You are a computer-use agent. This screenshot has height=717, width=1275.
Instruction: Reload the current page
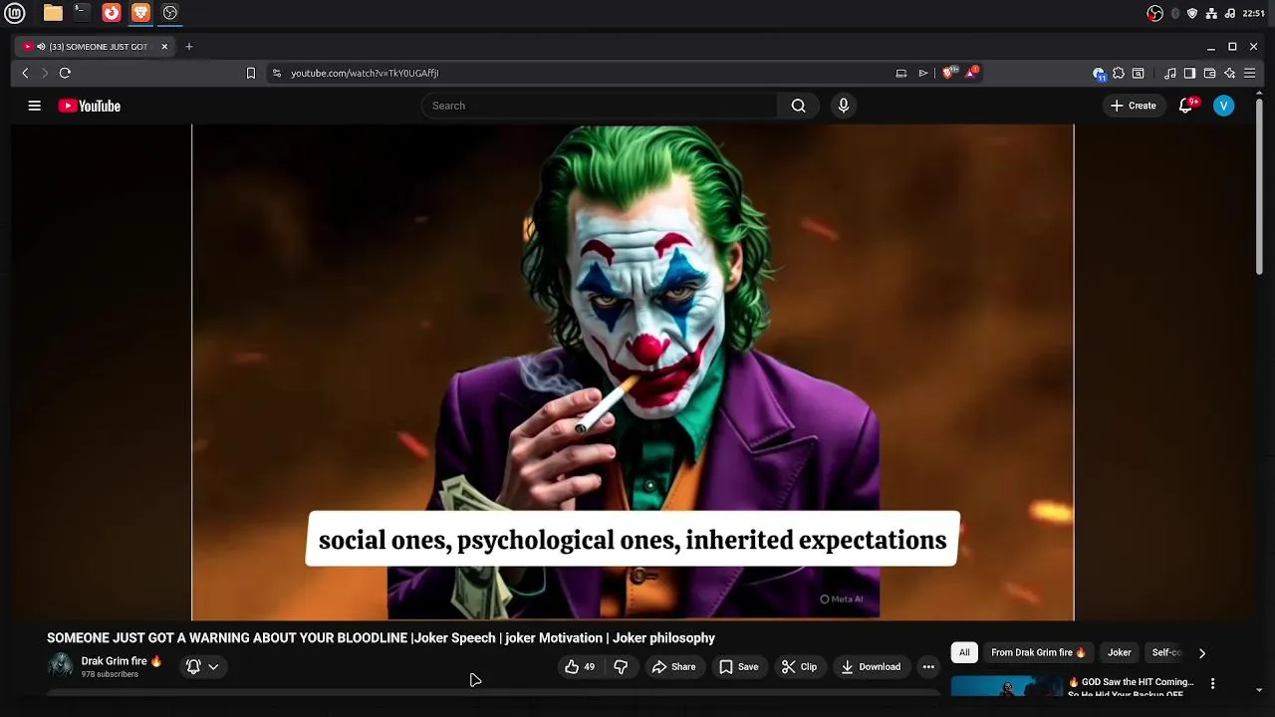coord(65,73)
